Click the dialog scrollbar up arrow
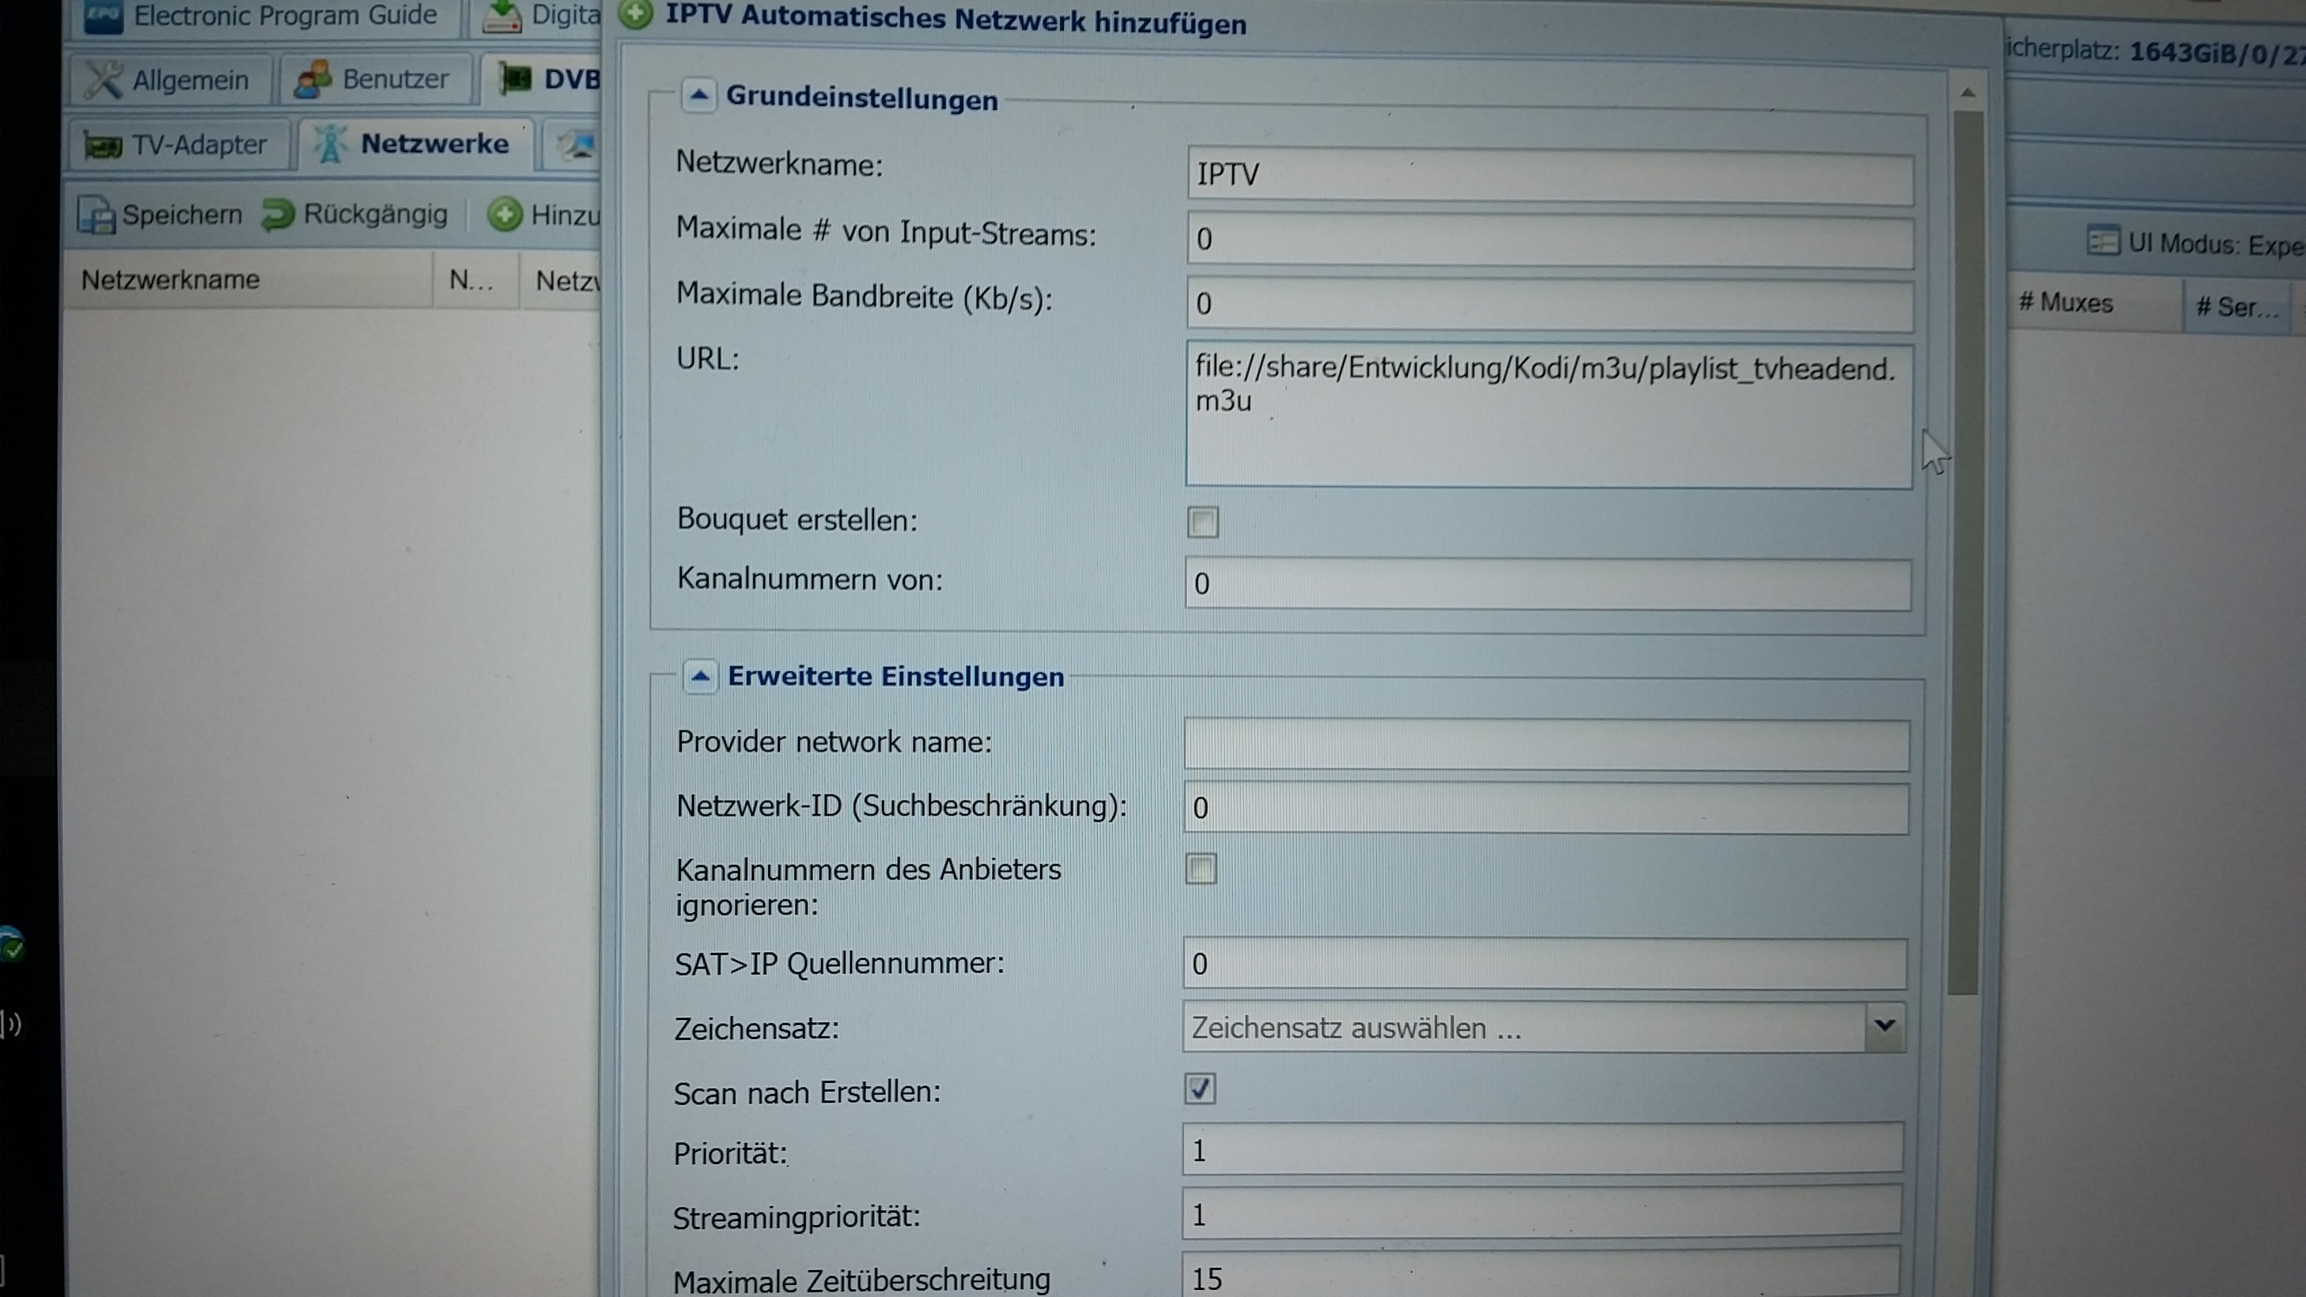Viewport: 2306px width, 1297px height. point(1968,93)
